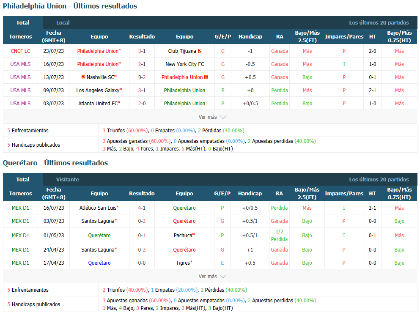Click the +0/0.5 handicap in the Atlanta United row
Viewport: 420px width, 315px height.
[x=250, y=104]
